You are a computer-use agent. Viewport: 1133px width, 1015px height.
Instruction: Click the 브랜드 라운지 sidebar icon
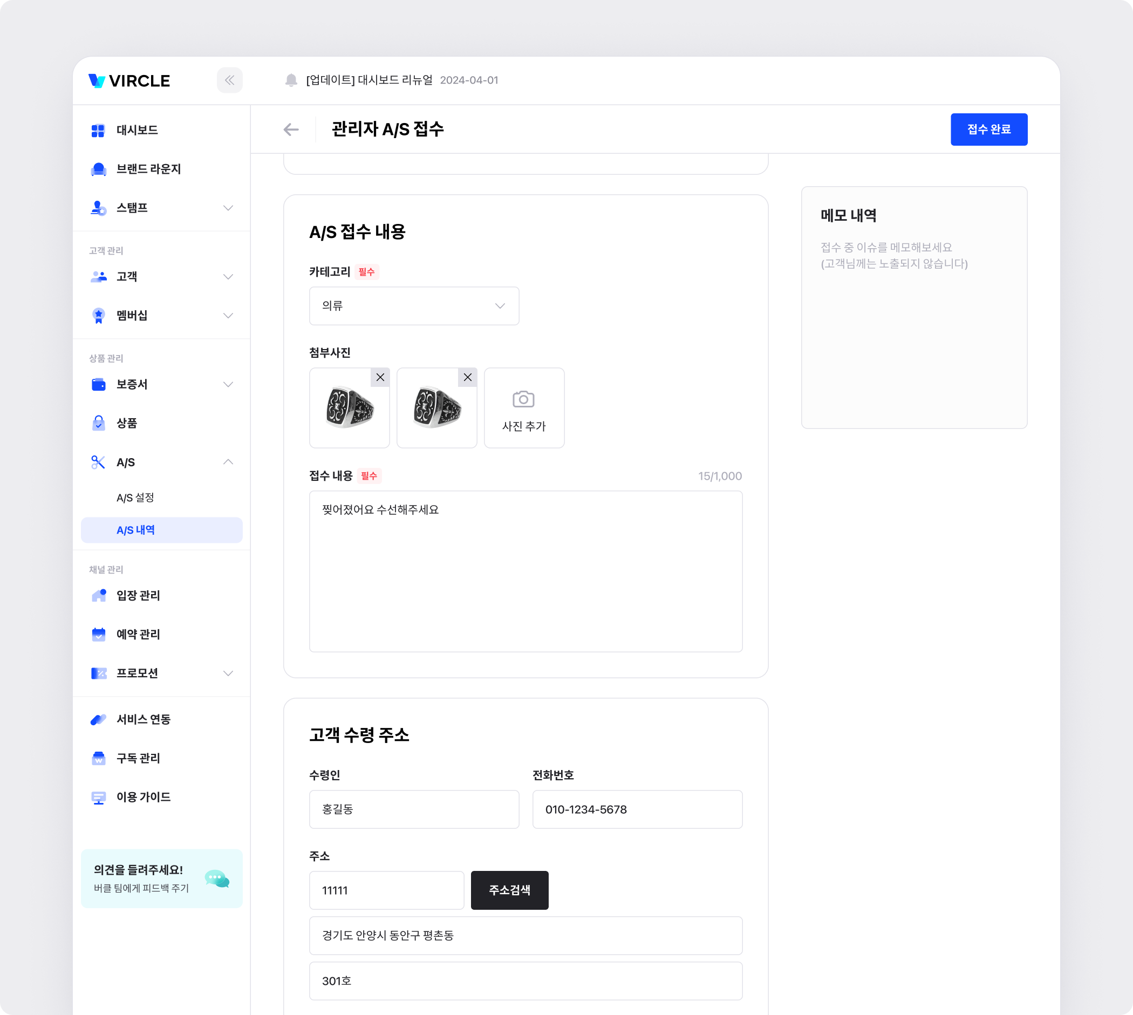[99, 169]
